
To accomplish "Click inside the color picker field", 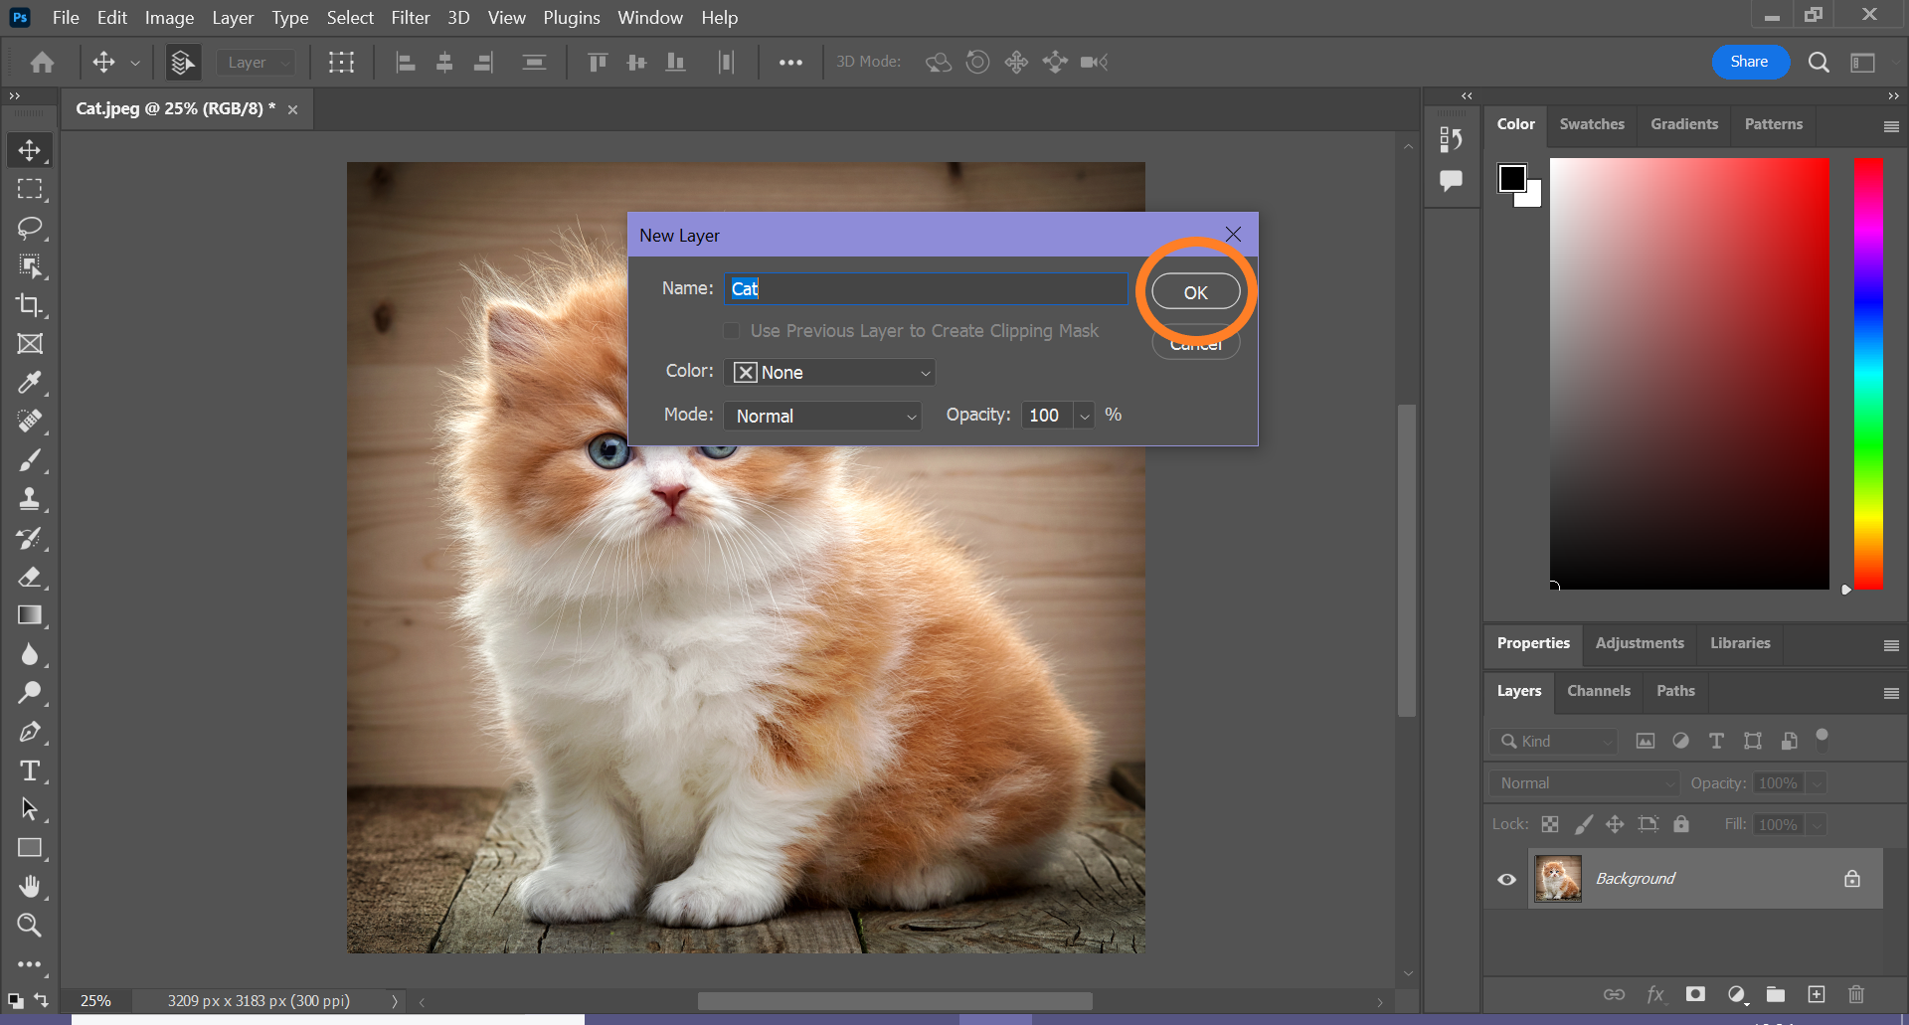I will coord(1688,374).
